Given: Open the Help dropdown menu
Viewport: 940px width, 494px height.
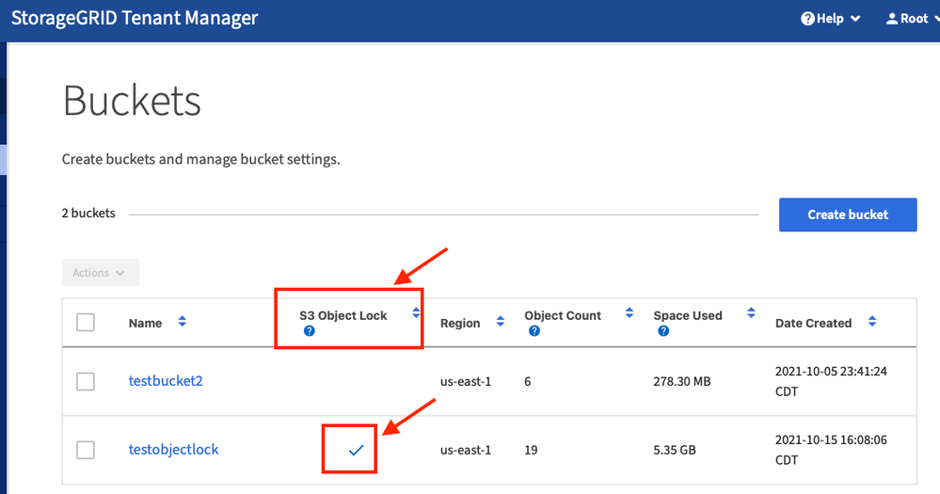Looking at the screenshot, I should 830,19.
